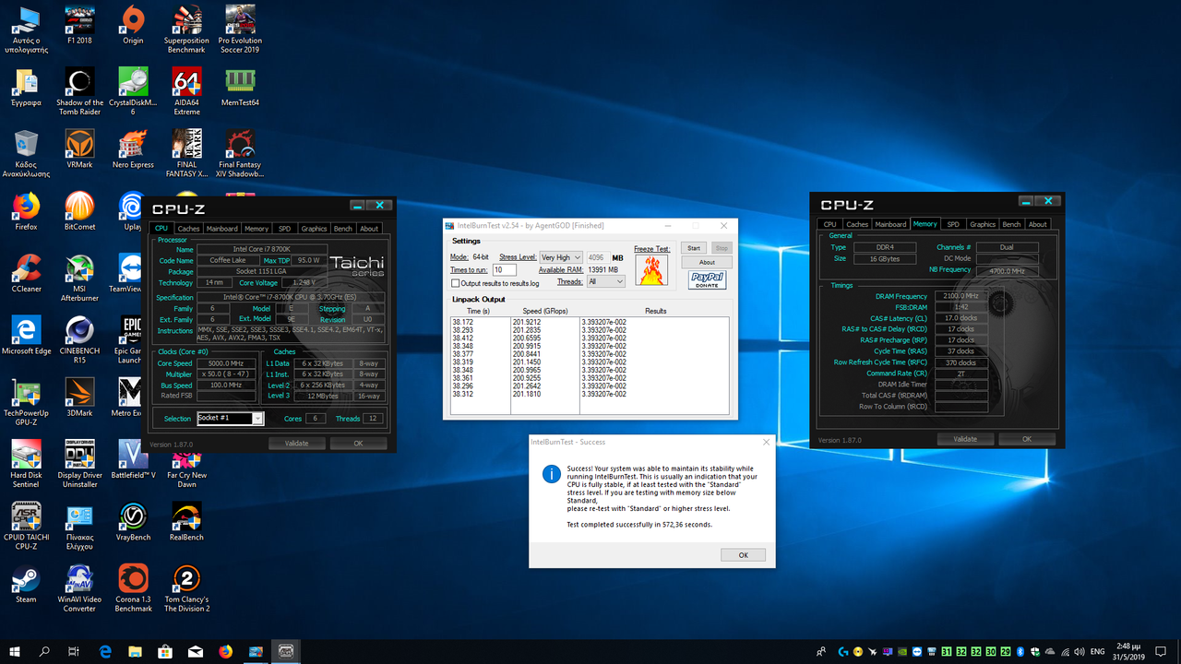1181x664 pixels.
Task: Switch to SPD tab in right CPU-Z window
Action: pyautogui.click(x=953, y=224)
